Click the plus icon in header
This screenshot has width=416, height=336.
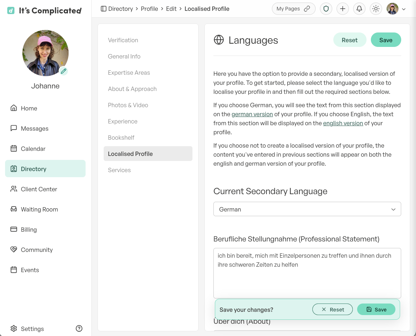342,9
